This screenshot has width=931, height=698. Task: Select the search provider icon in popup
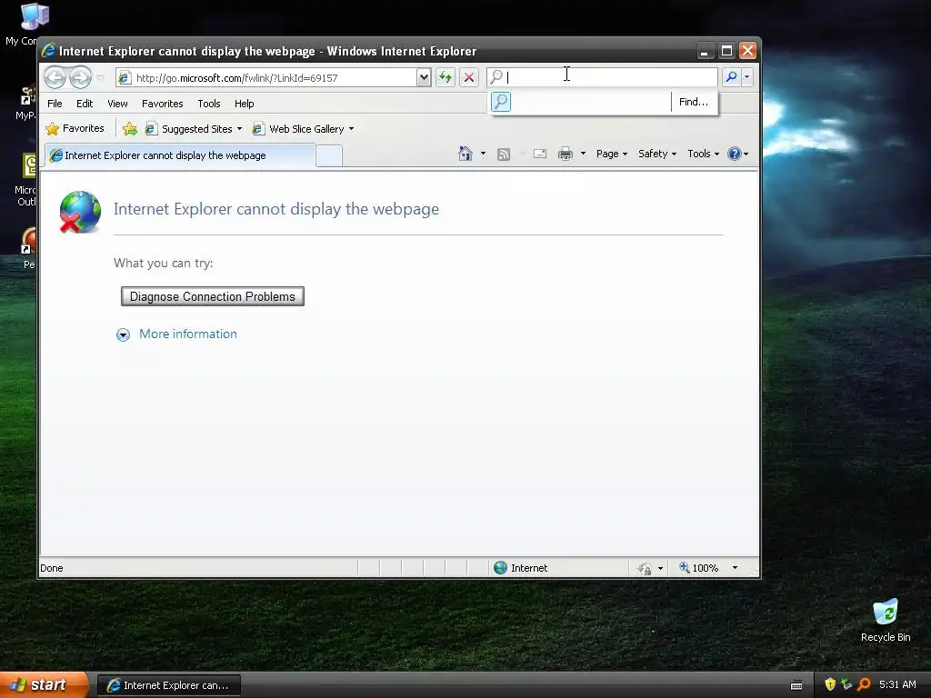coord(501,102)
